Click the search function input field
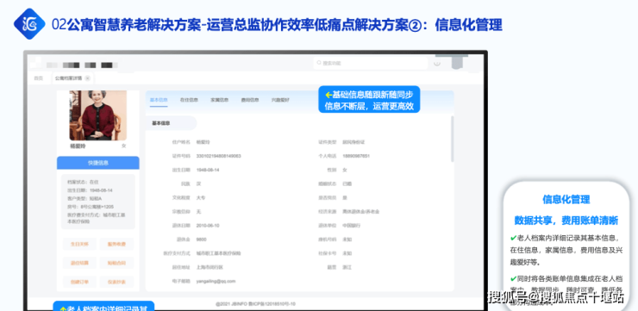The width and height of the screenshot is (638, 311). [371, 63]
